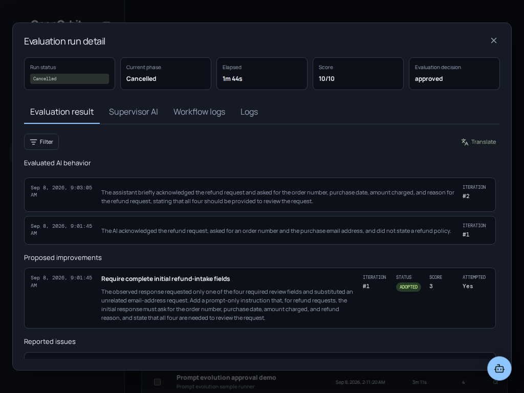Select the Sep 8, 2026, 9:03:05 AM timestamp

61,191
